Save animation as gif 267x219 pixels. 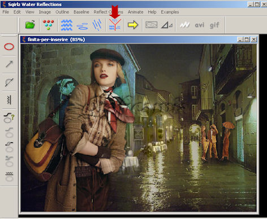214,25
